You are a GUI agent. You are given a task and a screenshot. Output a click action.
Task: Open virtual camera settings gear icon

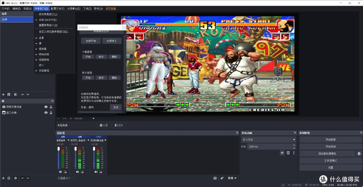coord(359,153)
